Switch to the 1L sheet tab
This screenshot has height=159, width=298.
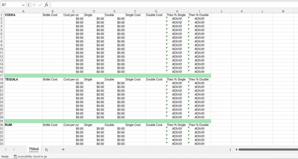[x=46, y=150]
